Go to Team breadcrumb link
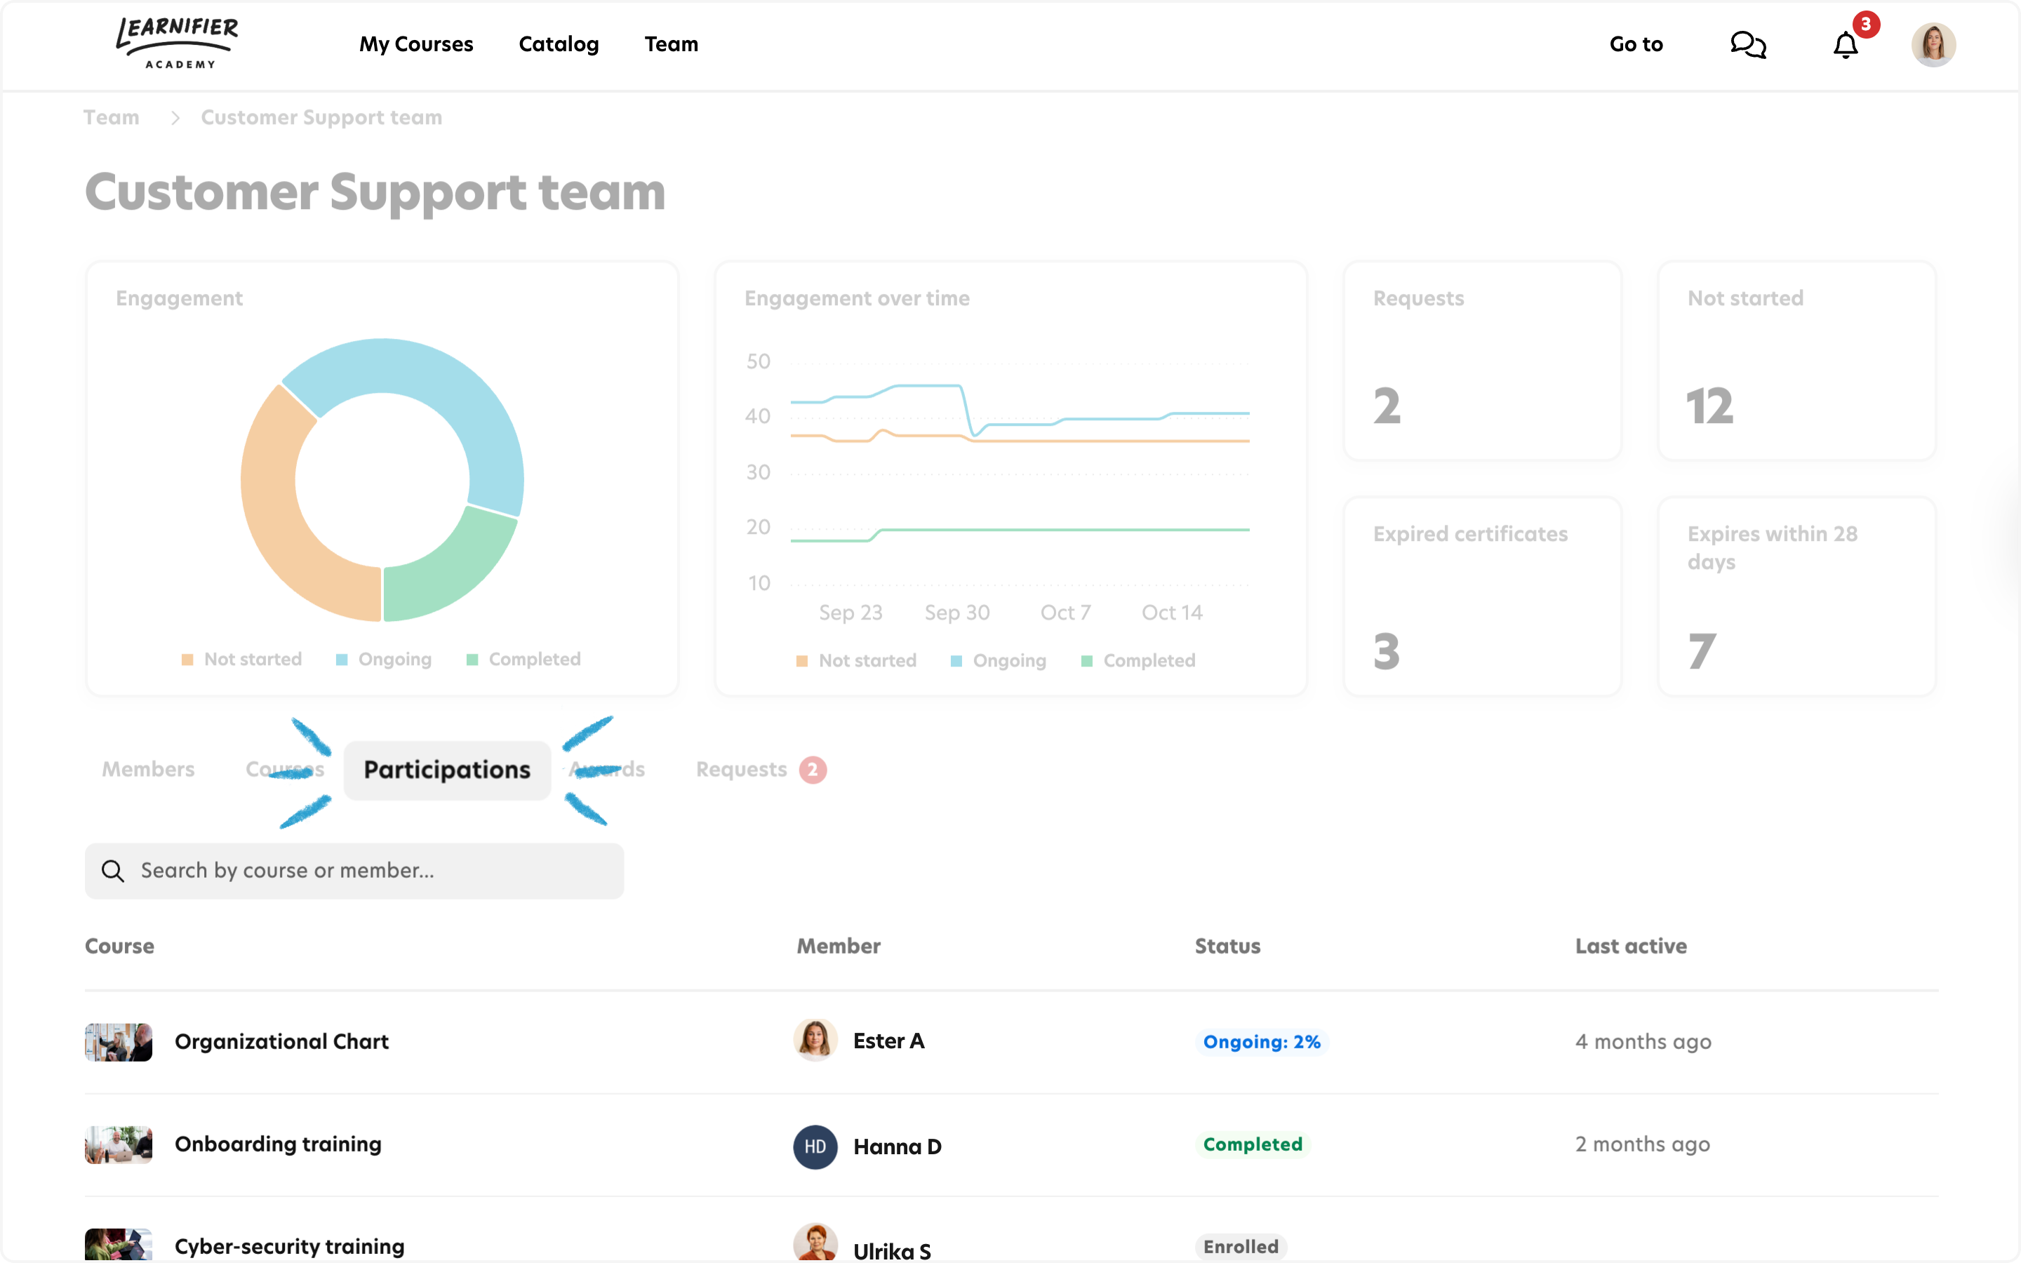The height and width of the screenshot is (1263, 2021). pyautogui.click(x=111, y=118)
